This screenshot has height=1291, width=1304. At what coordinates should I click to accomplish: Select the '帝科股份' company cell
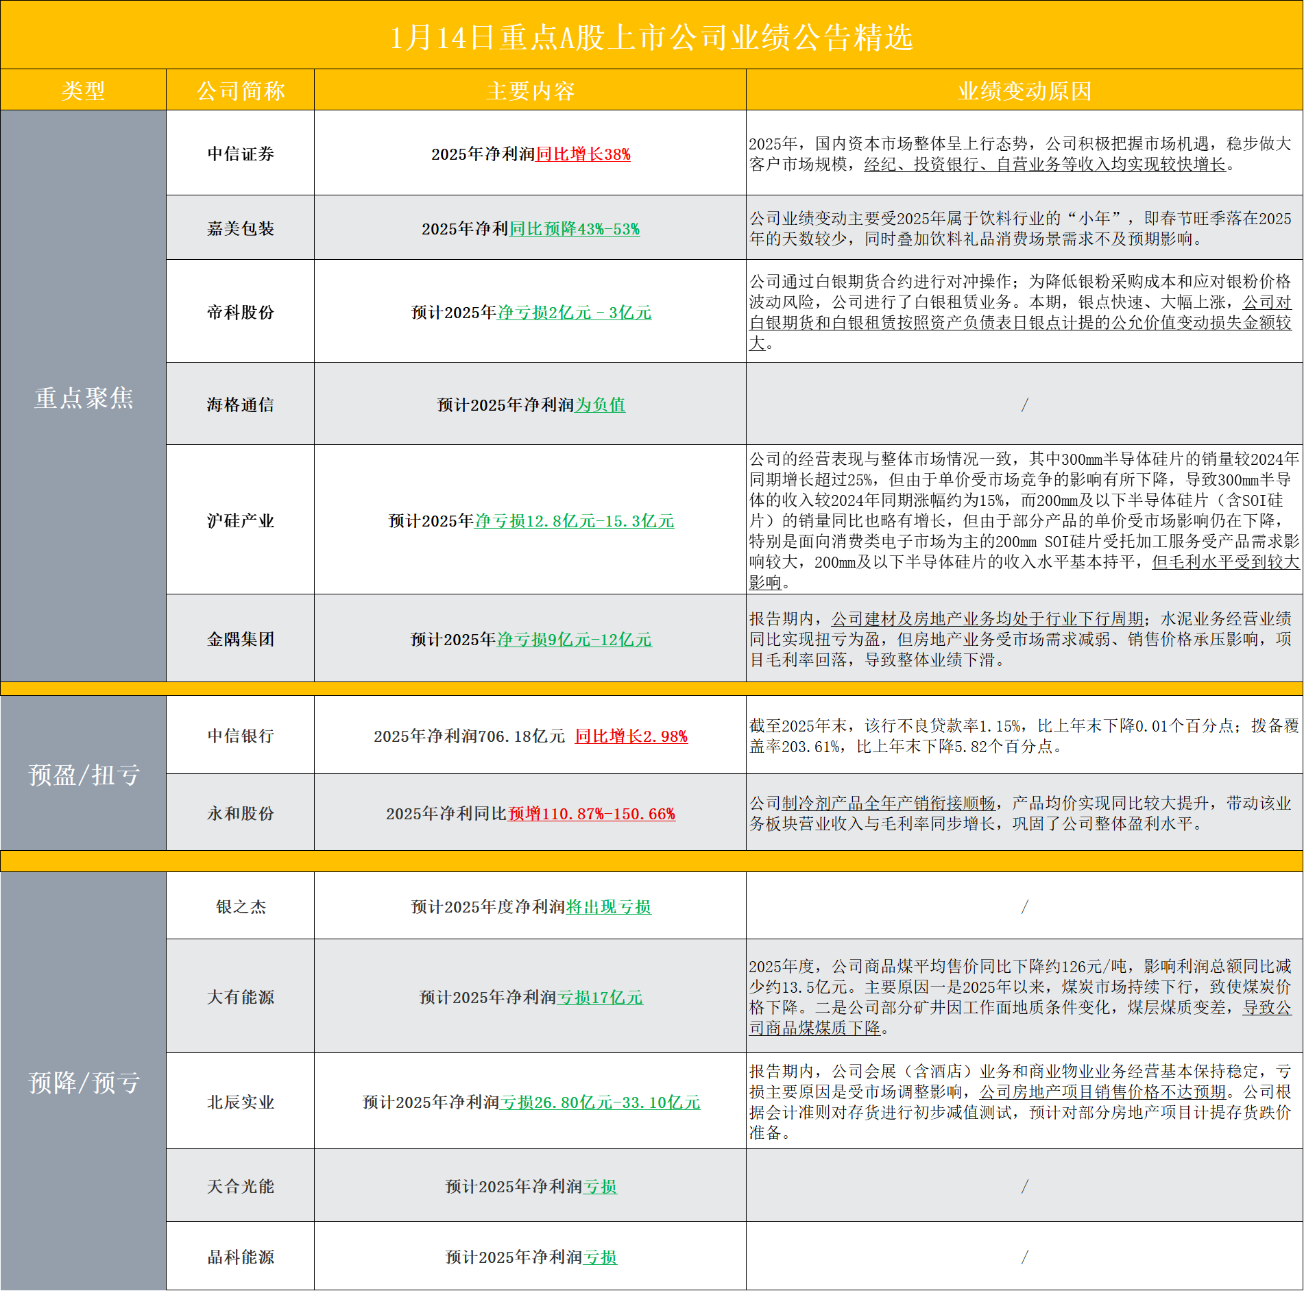(x=240, y=312)
